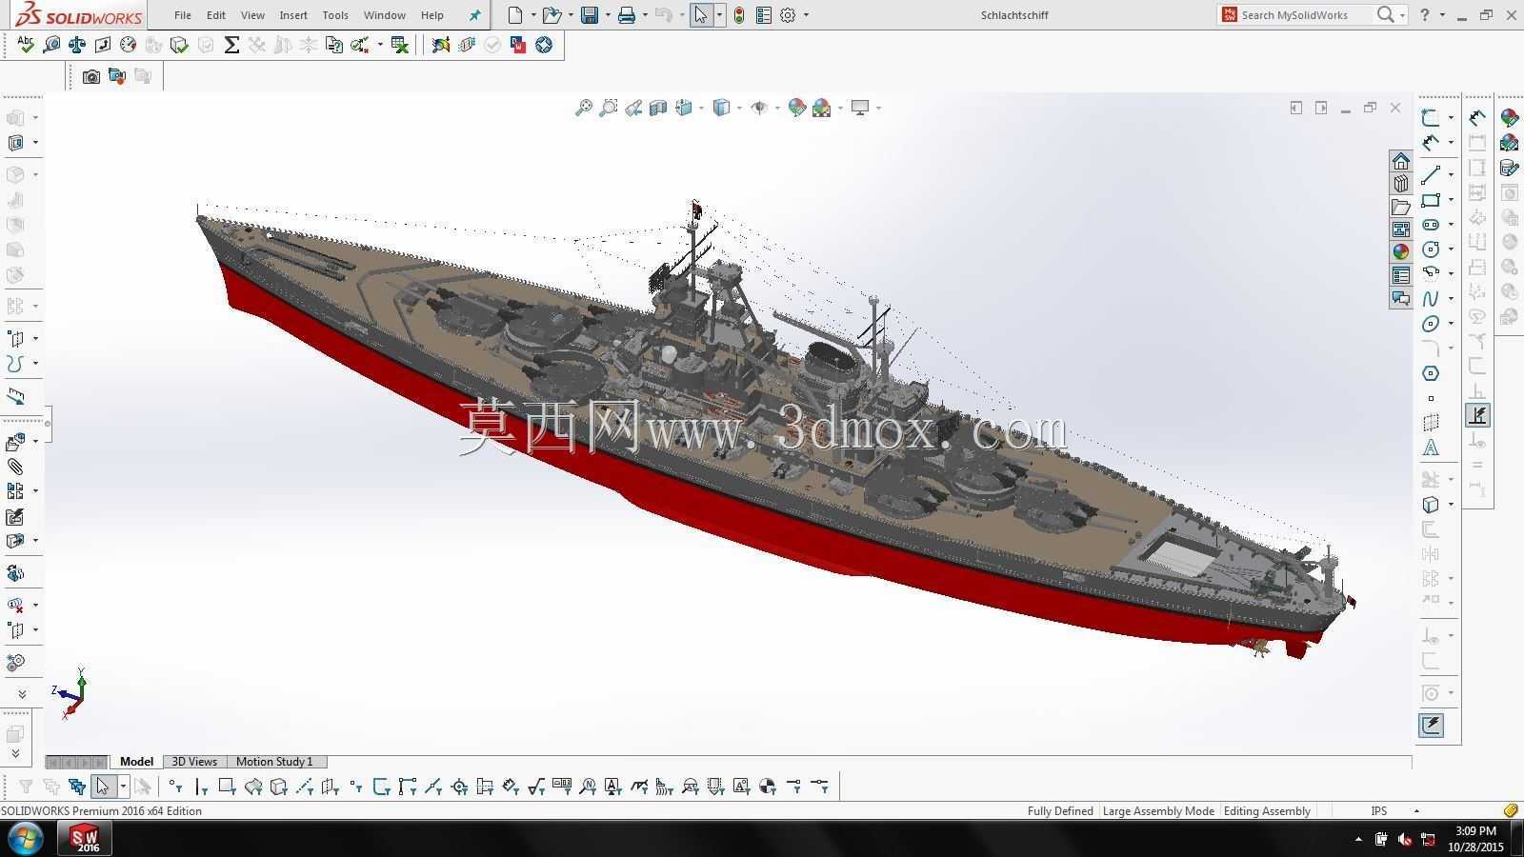Click the Section View icon
The width and height of the screenshot is (1524, 857).
(658, 108)
